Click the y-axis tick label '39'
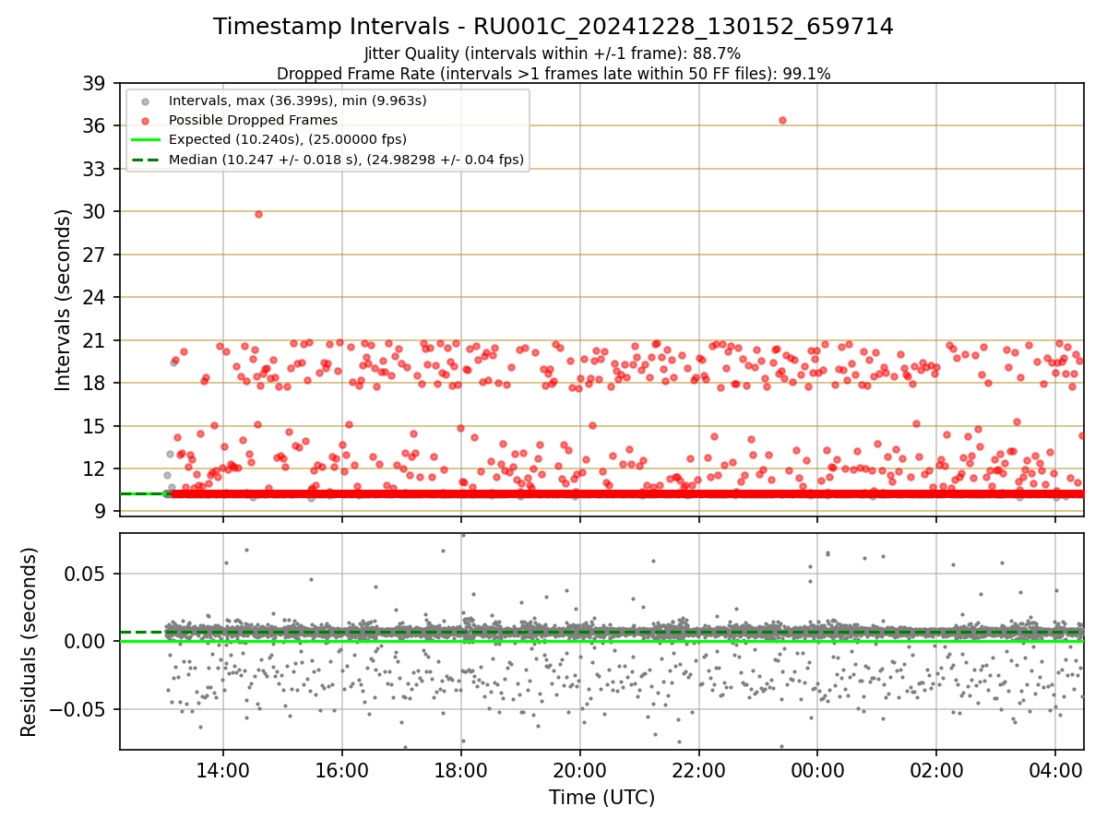1107x830 pixels. pyautogui.click(x=95, y=83)
